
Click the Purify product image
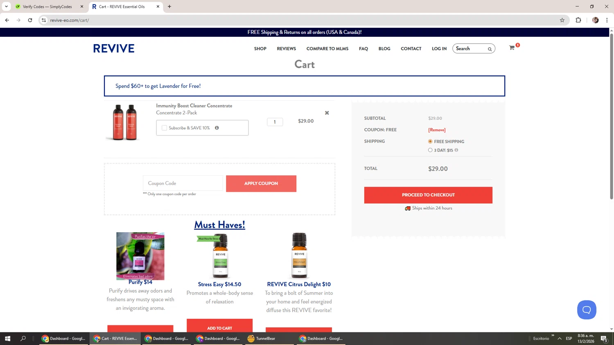pyautogui.click(x=140, y=256)
